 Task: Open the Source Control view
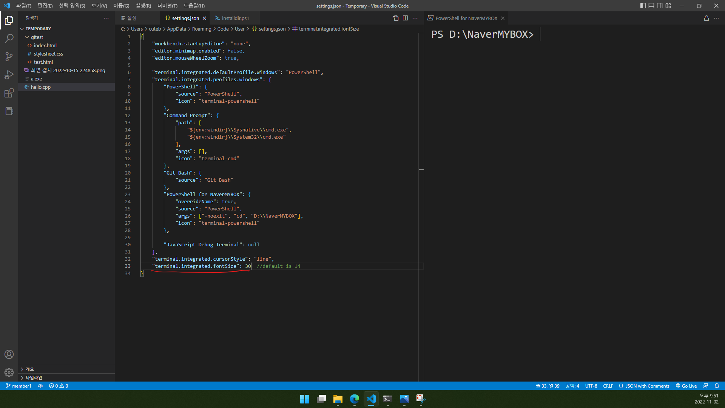pos(9,57)
